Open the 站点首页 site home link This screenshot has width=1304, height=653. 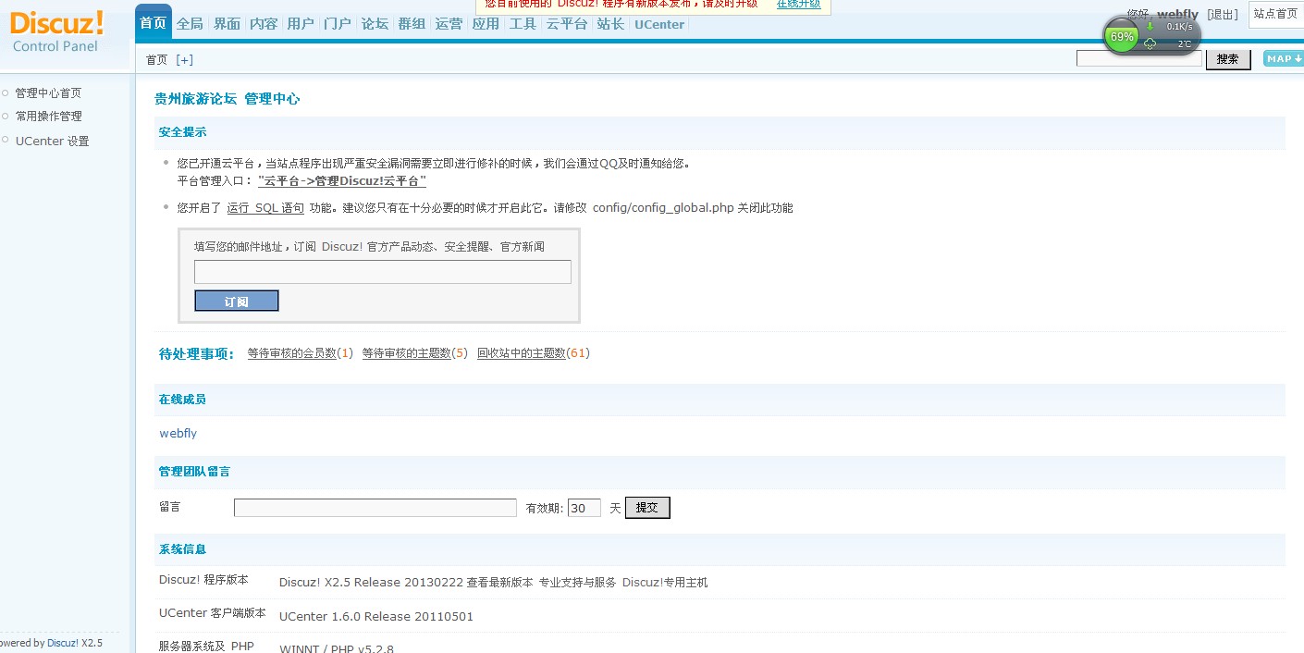coord(1275,14)
